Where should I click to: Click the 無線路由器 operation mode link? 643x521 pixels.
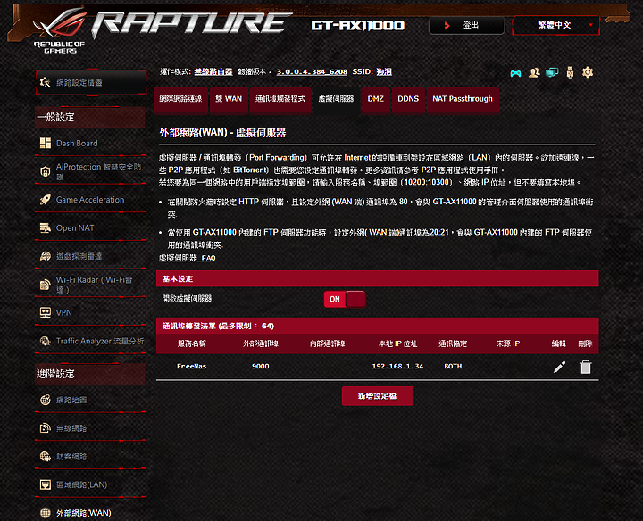(213, 71)
